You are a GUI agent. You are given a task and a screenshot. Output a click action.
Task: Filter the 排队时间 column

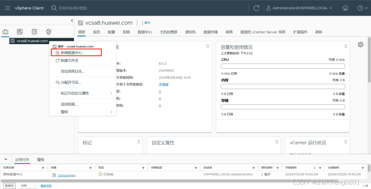pyautogui.click(x=277, y=168)
